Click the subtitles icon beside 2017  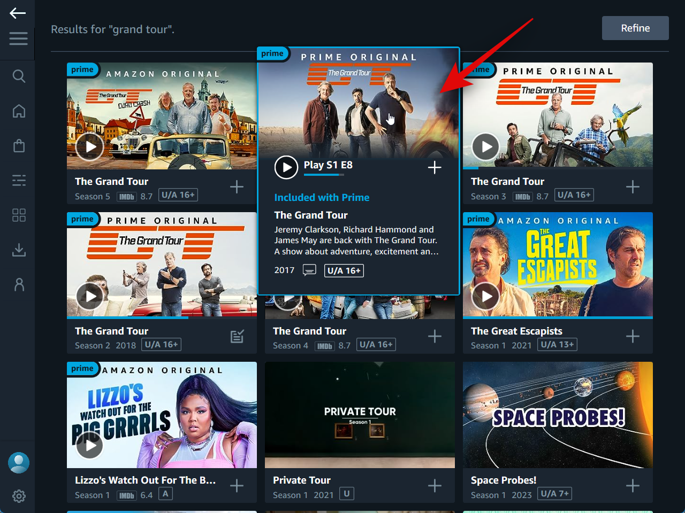pyautogui.click(x=309, y=270)
